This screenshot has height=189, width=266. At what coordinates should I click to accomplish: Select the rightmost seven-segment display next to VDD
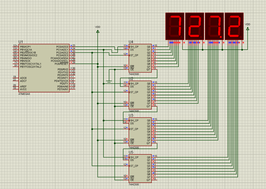pos(234,26)
